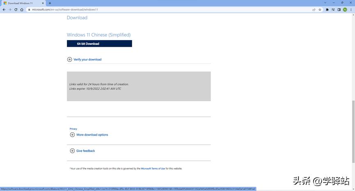Close the Download Windows 11 tab
Image resolution: width=355 pixels, height=191 pixels.
click(43, 3)
